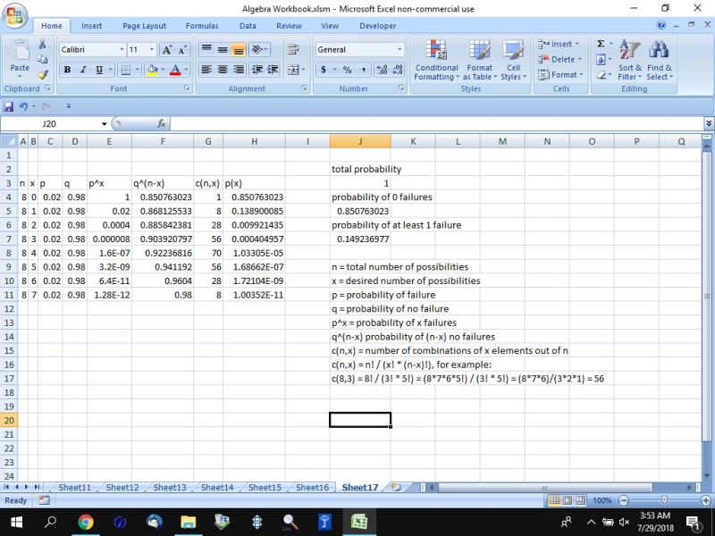The width and height of the screenshot is (715, 536).
Task: Apply comma style number format
Action: point(364,70)
